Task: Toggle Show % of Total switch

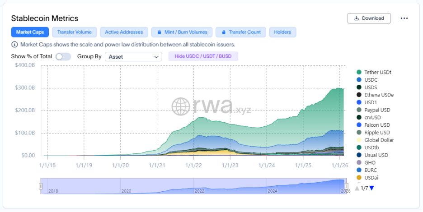Action: click(63, 57)
